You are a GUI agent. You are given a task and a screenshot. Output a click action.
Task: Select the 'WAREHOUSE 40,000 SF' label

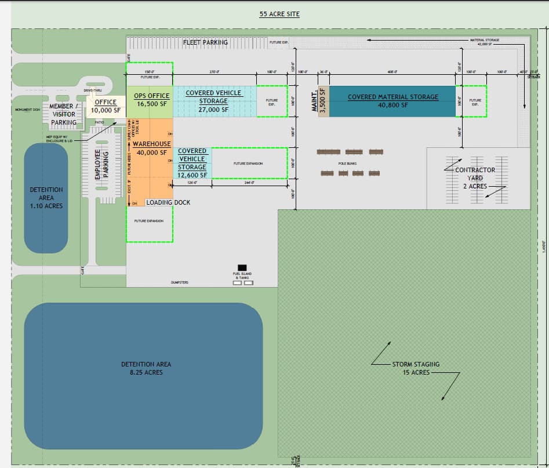(x=152, y=148)
